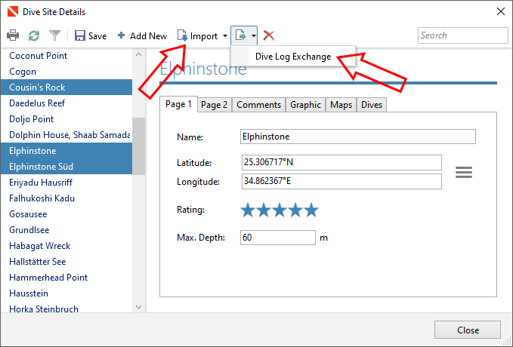Click the Longitude input field

click(341, 181)
